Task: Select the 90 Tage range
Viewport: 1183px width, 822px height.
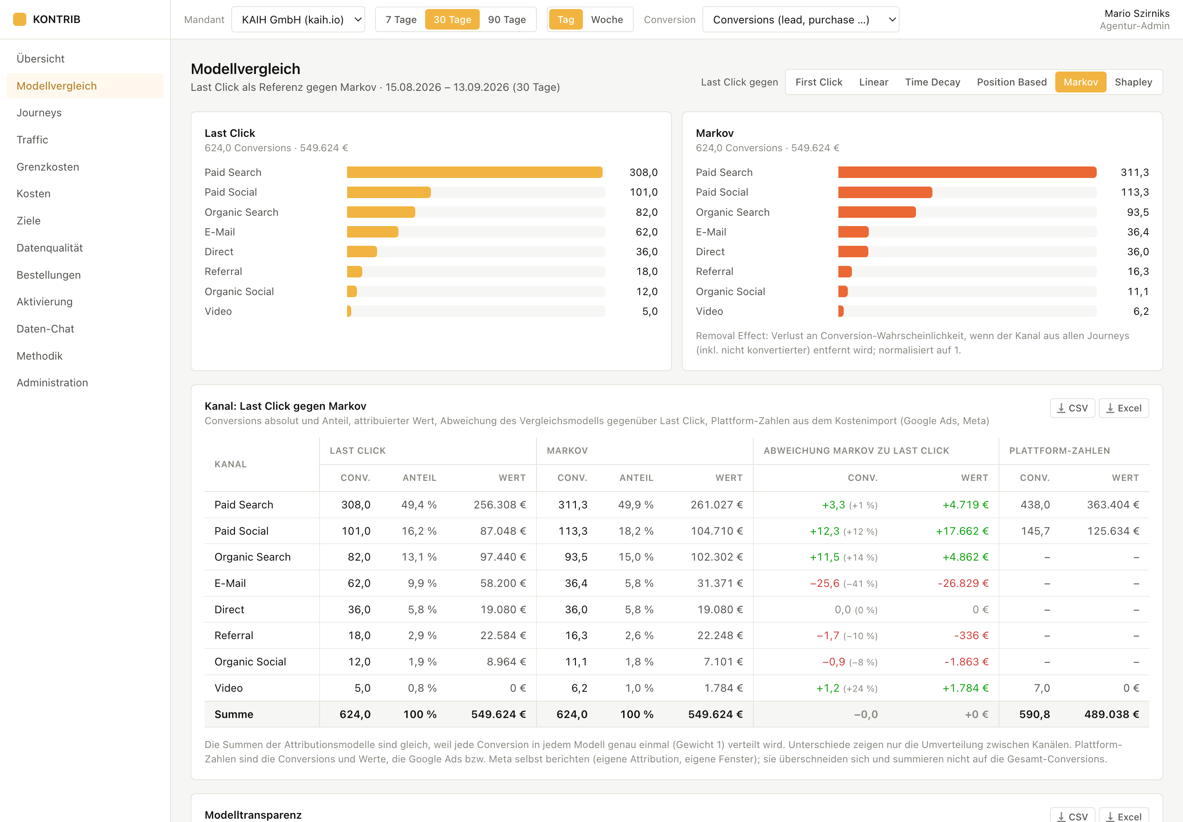Action: (506, 20)
